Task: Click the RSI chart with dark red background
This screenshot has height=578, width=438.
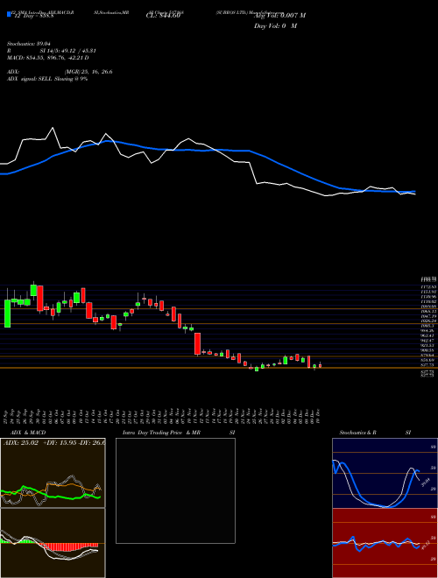Action: tap(385, 543)
